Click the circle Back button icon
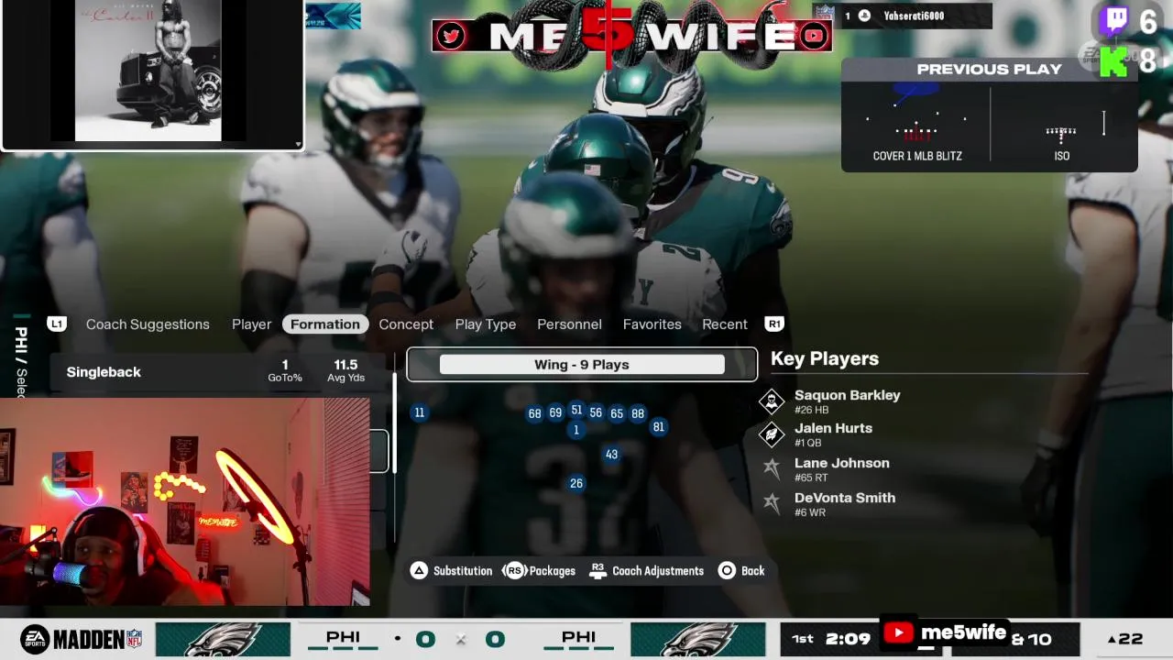1173x660 pixels. [x=727, y=571]
